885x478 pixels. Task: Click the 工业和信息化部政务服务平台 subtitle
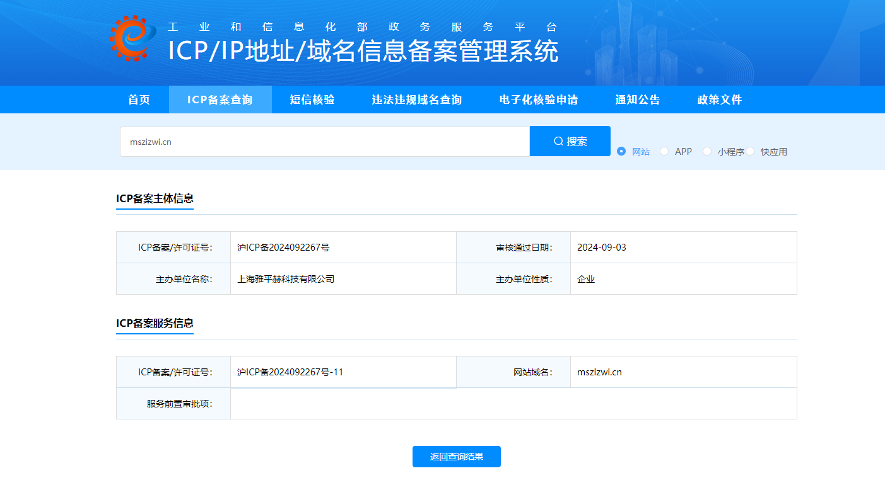[363, 27]
